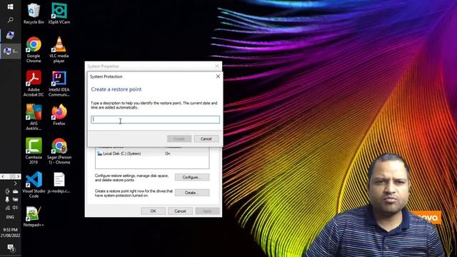This screenshot has height=257, width=457.
Task: Open network Wi-Fi tray icon
Action: [7, 208]
